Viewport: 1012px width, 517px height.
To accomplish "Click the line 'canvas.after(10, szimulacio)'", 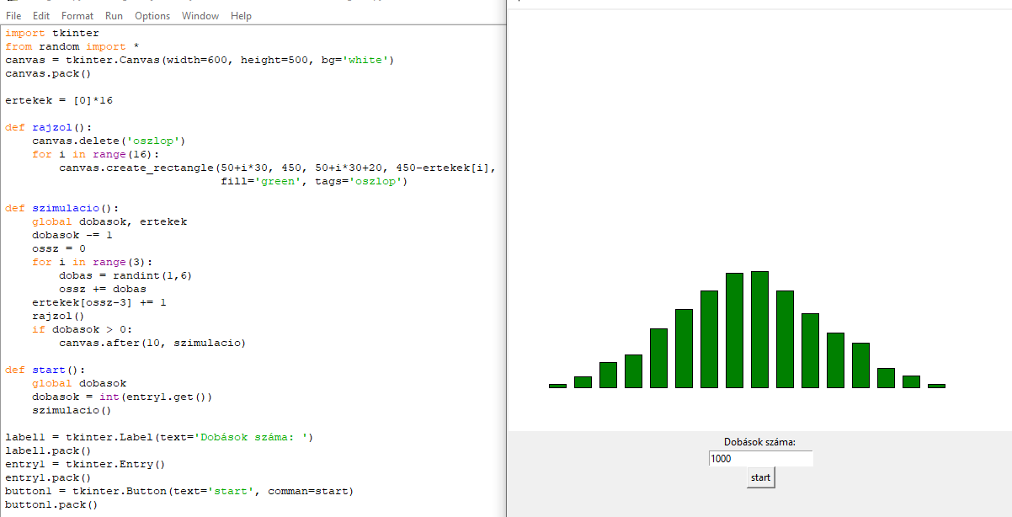I will pyautogui.click(x=152, y=343).
